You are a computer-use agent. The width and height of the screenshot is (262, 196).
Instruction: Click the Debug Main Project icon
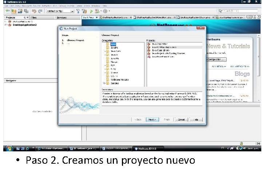click(97, 11)
